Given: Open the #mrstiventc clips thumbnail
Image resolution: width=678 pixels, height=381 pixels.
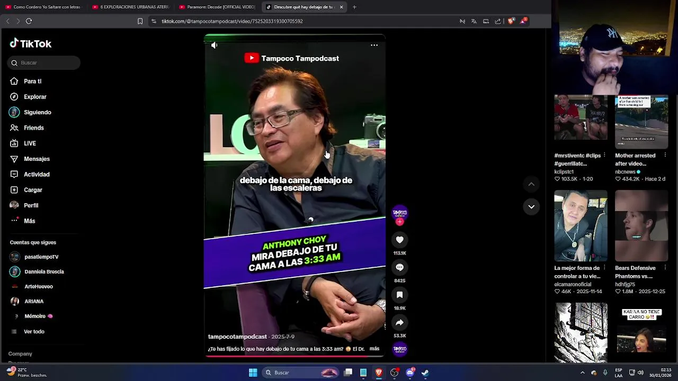Looking at the screenshot, I should click(581, 117).
